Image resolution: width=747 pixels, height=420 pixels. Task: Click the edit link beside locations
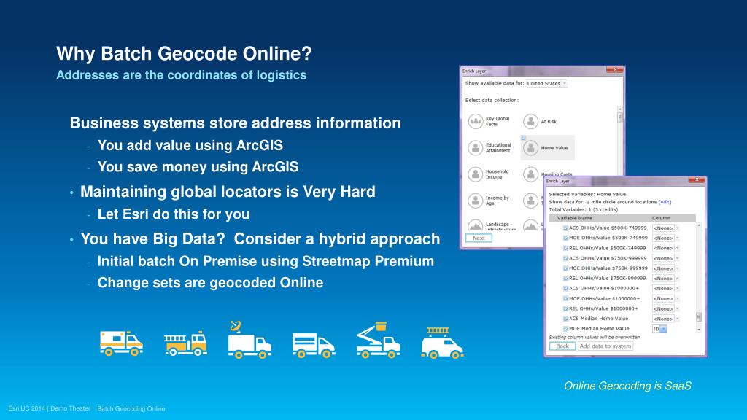[x=665, y=201]
